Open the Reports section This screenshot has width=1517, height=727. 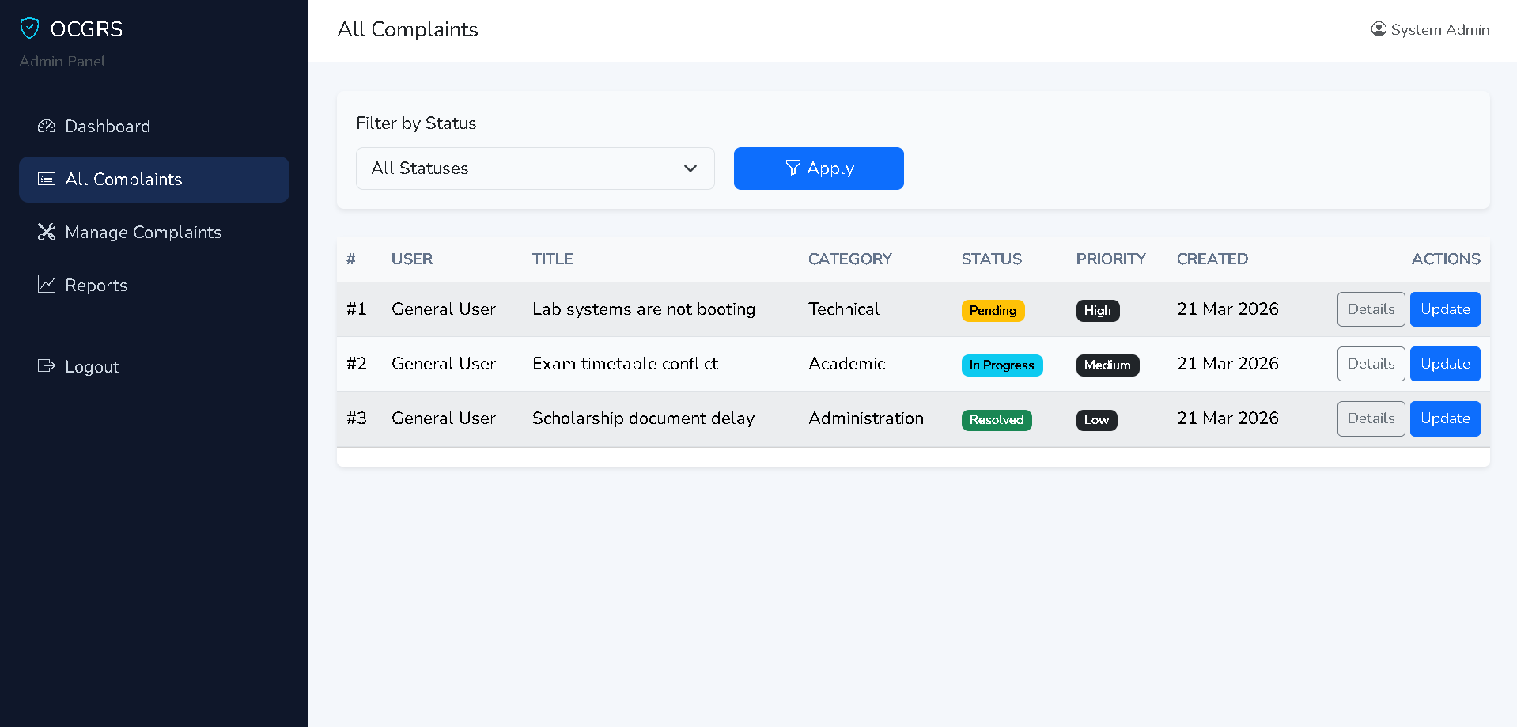[154, 285]
